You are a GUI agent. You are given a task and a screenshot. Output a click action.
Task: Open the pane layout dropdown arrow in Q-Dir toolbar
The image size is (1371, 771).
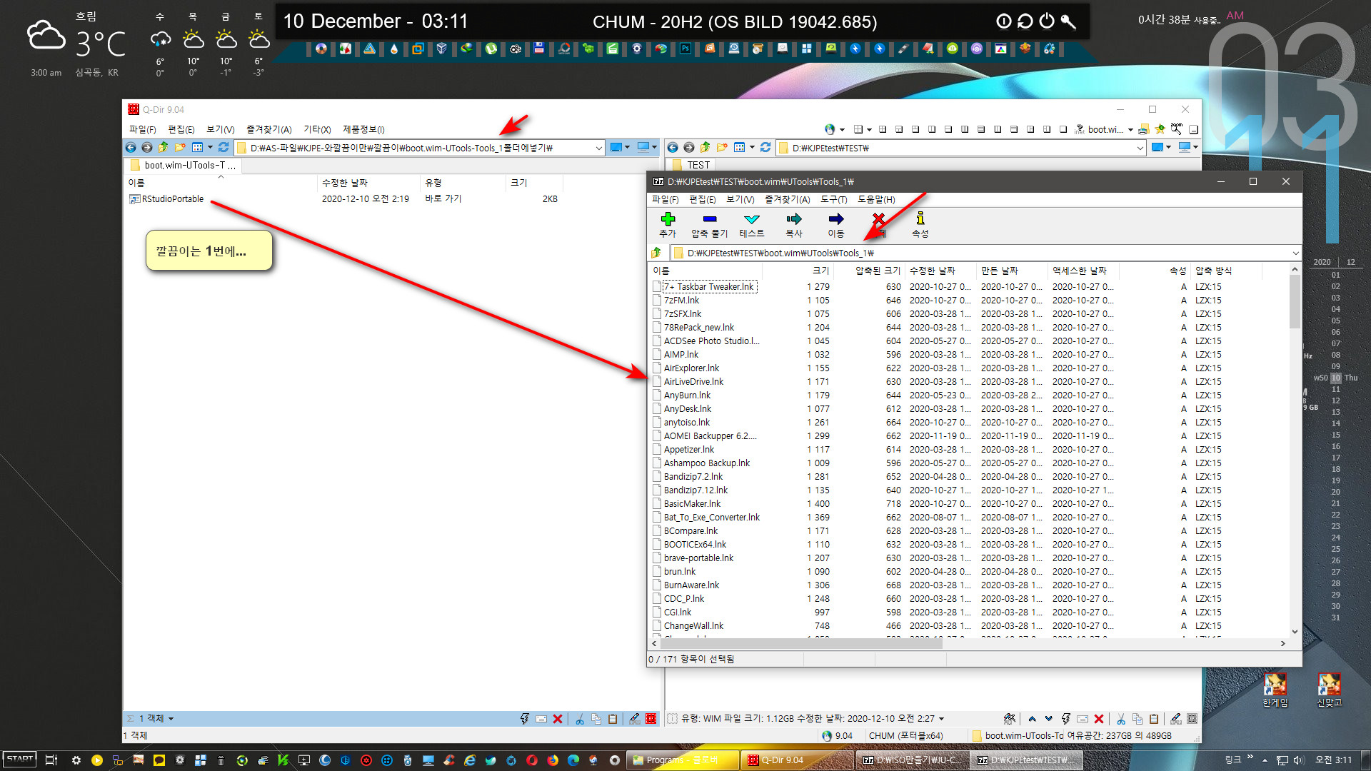point(869,130)
